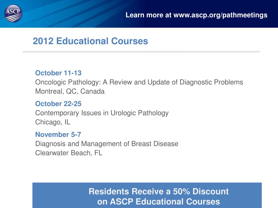Click the Chicago, IL location text
Image resolution: width=278 pixels, height=208 pixels.
53,122
